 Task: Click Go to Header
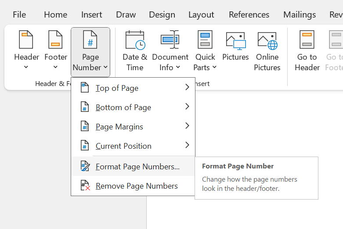(x=307, y=51)
